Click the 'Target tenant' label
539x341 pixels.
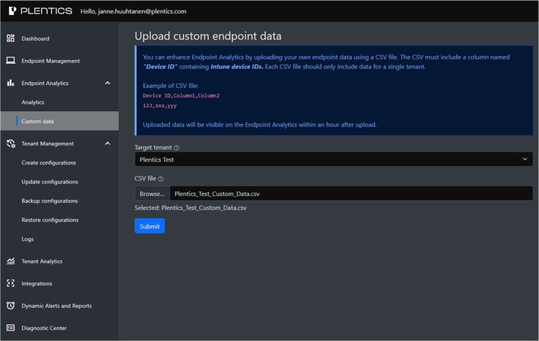pos(153,147)
